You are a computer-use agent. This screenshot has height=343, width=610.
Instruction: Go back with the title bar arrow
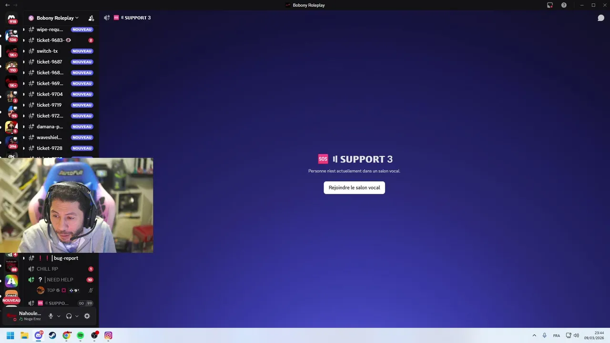point(7,5)
